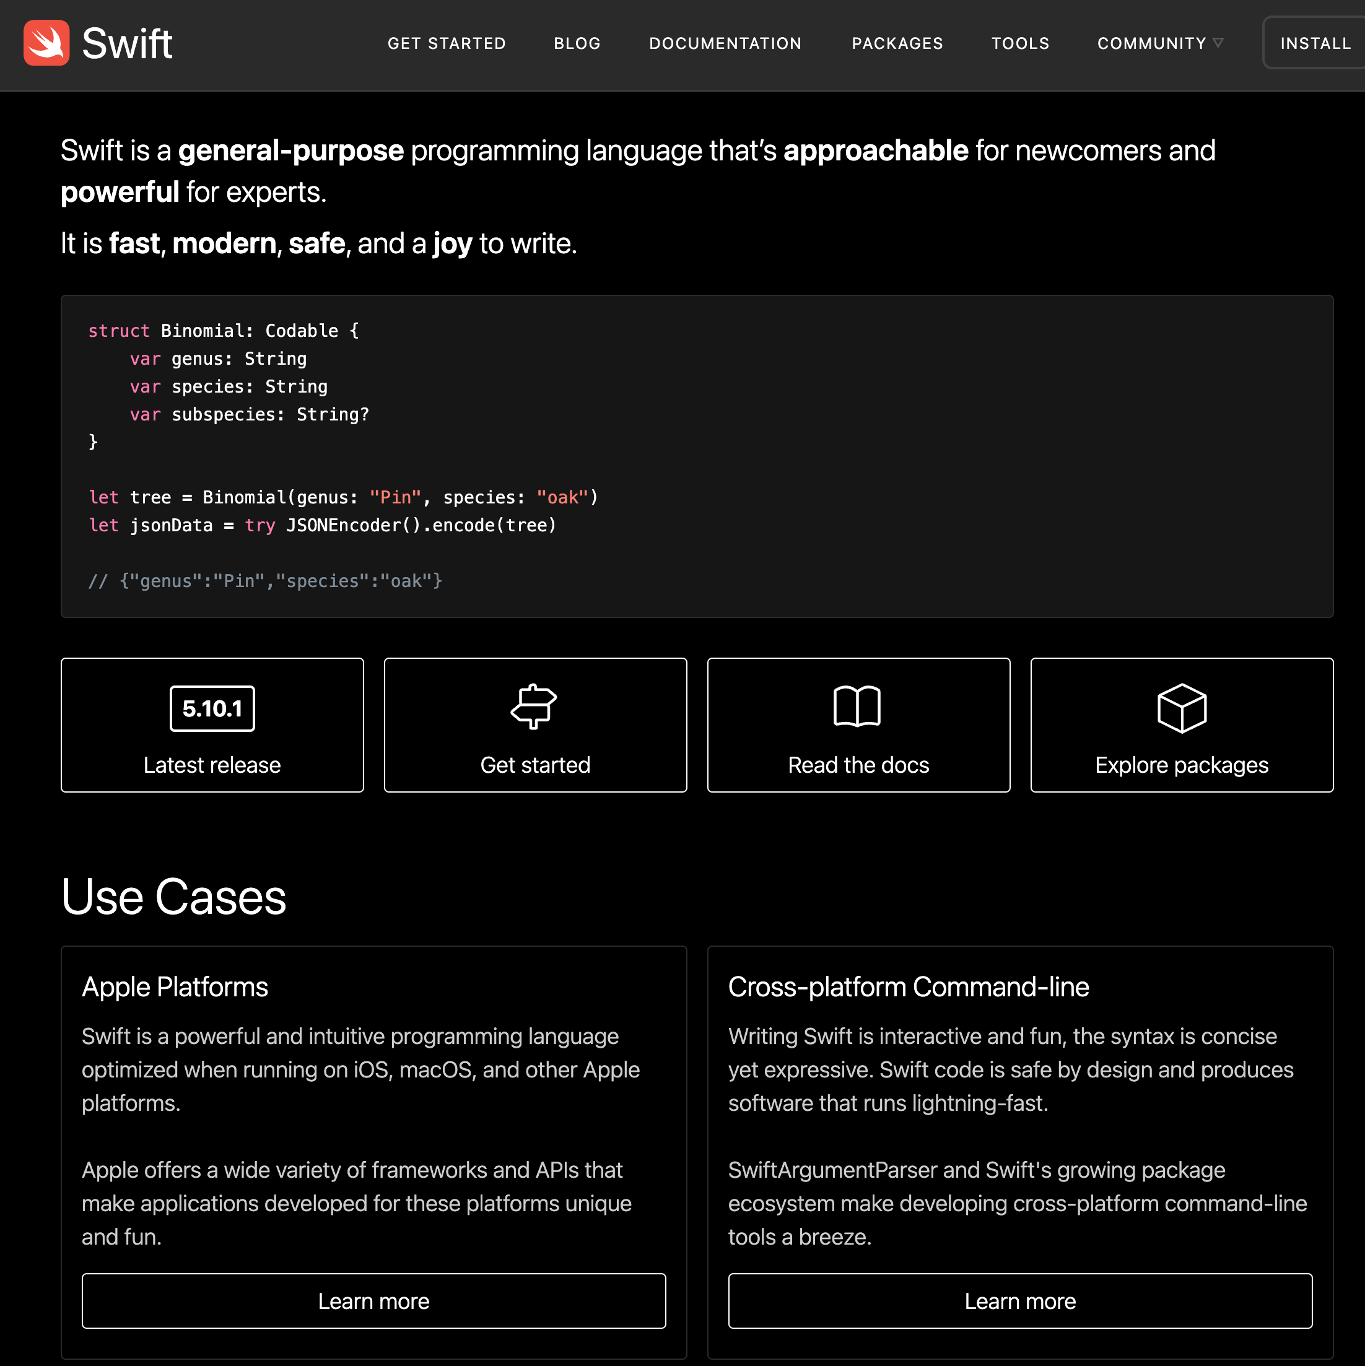Click the cube Explore packages icon
The height and width of the screenshot is (1366, 1365).
click(x=1181, y=708)
